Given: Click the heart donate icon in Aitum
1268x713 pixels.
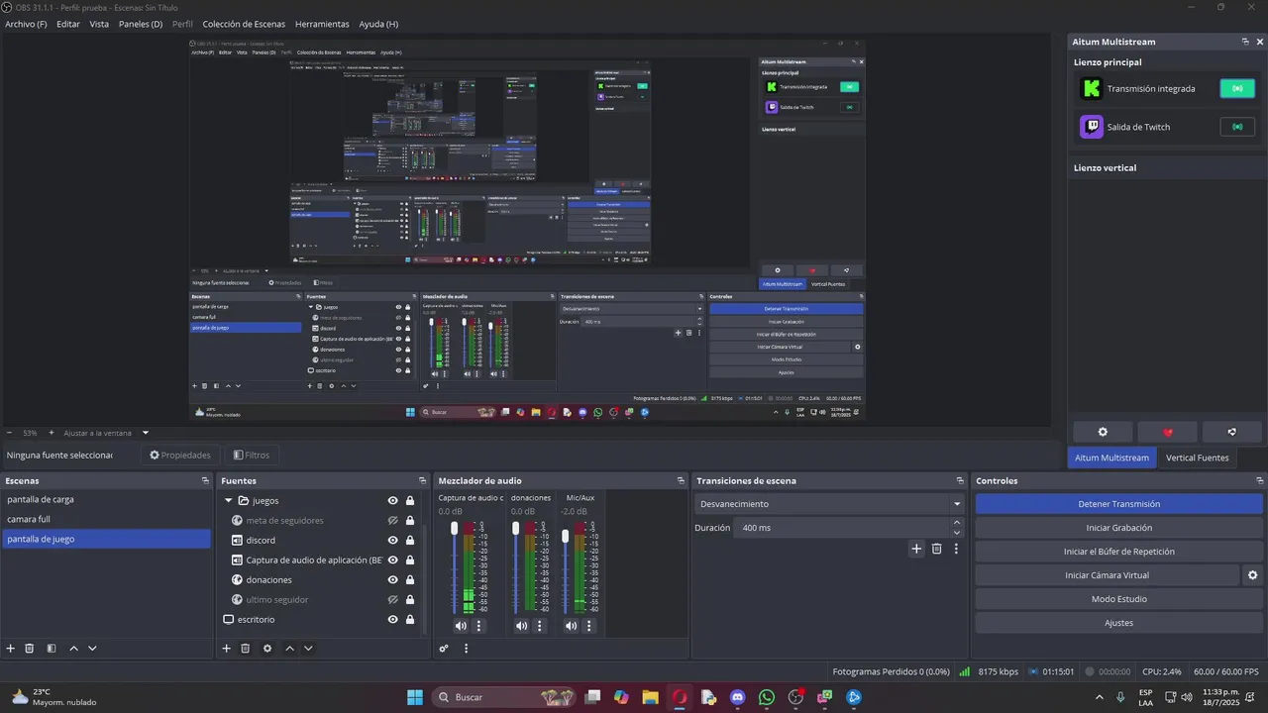Looking at the screenshot, I should point(1167,432).
